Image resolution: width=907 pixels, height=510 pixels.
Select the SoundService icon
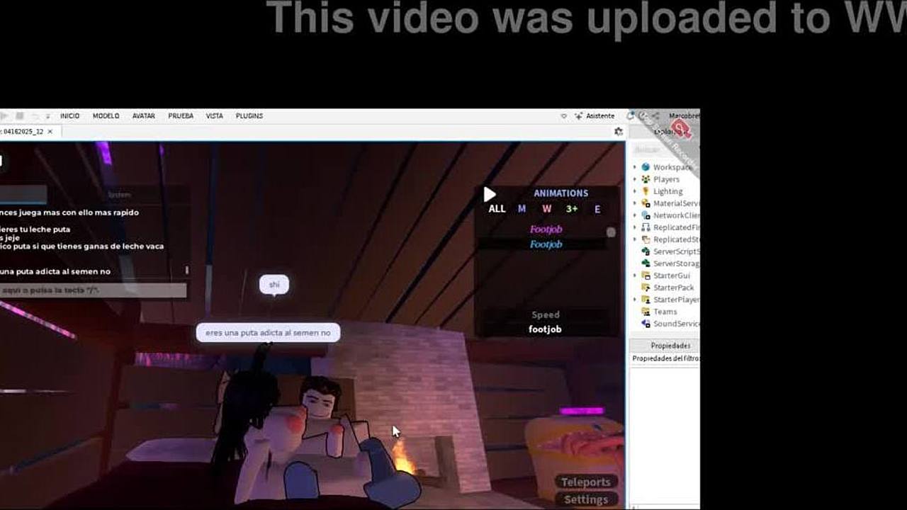[x=646, y=324]
